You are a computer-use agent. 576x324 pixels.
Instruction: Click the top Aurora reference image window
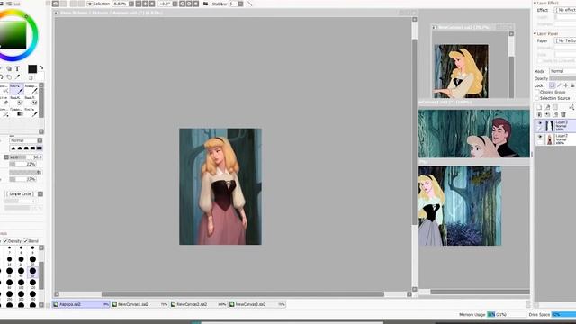click(462, 71)
